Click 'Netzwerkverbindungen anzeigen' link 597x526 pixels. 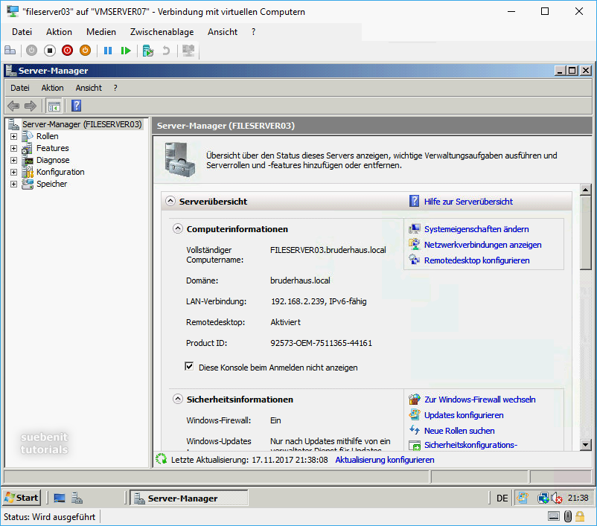point(483,245)
